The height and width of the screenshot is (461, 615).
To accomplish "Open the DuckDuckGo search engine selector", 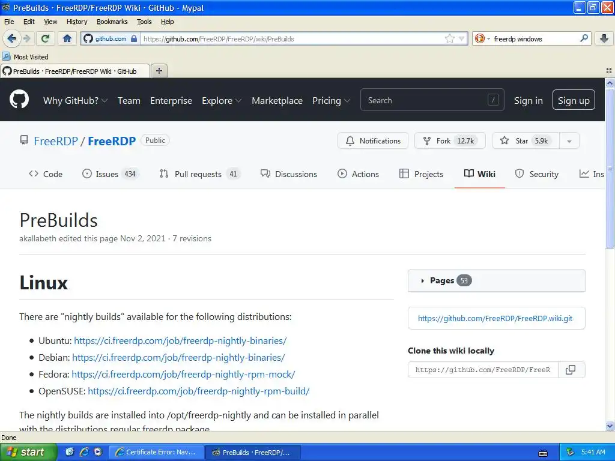I will (482, 38).
